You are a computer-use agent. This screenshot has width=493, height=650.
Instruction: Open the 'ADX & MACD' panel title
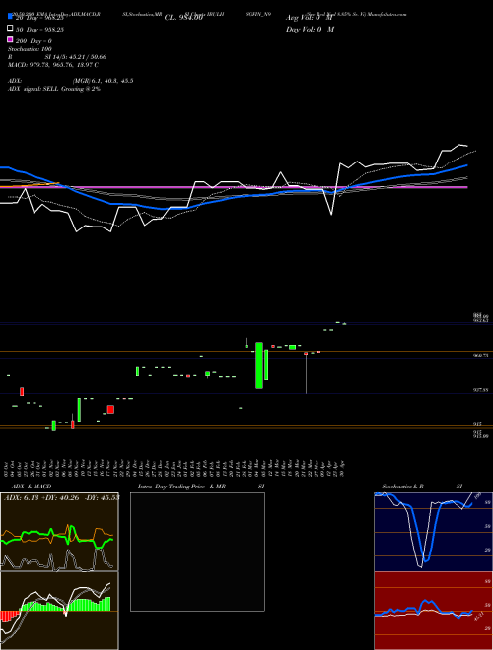32,487
